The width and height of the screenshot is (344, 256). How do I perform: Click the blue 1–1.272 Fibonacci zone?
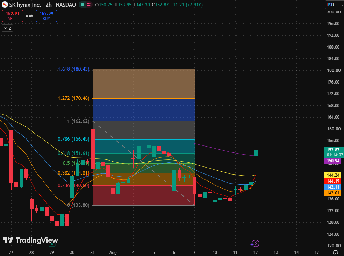click(143, 109)
